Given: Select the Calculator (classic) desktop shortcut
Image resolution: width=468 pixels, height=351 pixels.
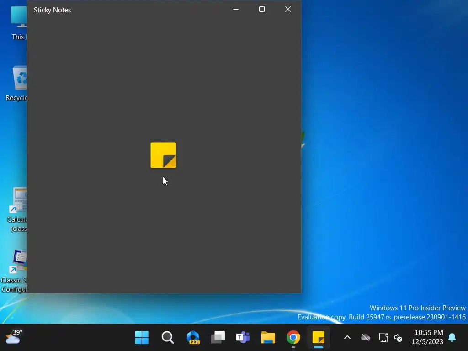Looking at the screenshot, I should click(x=17, y=210).
